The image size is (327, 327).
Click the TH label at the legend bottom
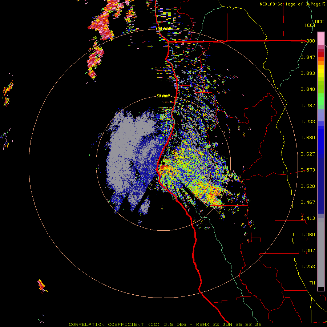point(312,283)
